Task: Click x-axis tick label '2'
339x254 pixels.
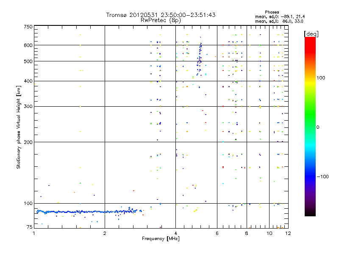Action: (x=105, y=233)
